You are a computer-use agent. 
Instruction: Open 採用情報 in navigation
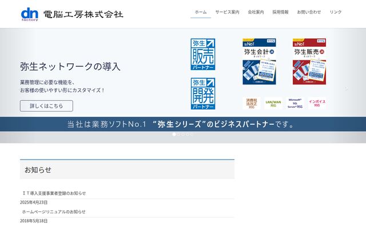(280, 12)
